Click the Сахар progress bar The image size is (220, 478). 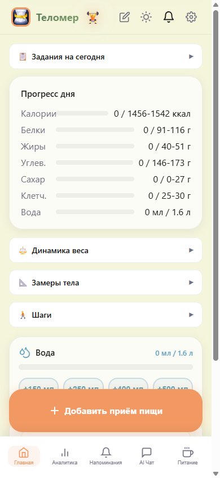[95, 179]
